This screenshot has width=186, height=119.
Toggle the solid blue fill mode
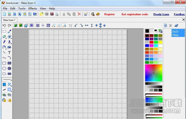click(x=4, y=85)
